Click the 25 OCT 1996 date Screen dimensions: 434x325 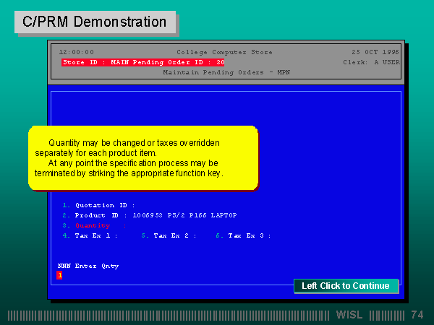coord(375,52)
